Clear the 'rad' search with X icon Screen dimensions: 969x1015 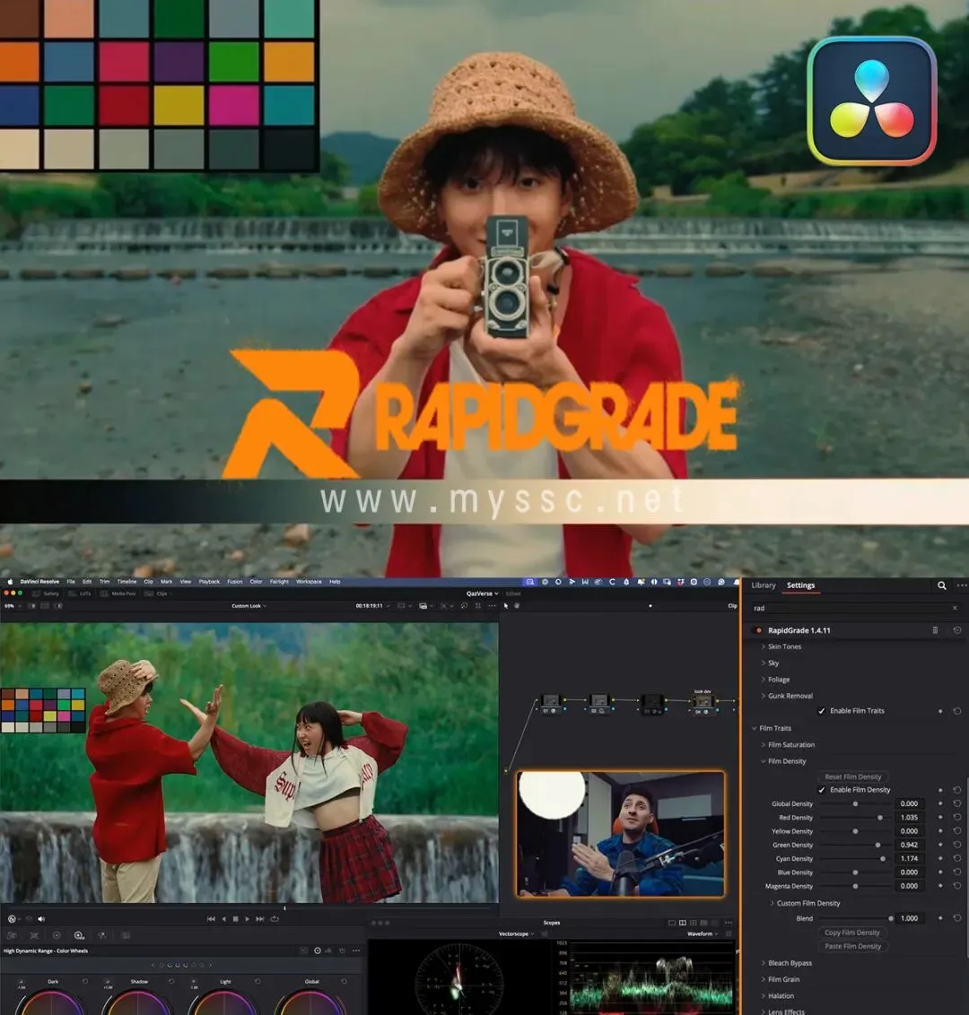pyautogui.click(x=955, y=608)
